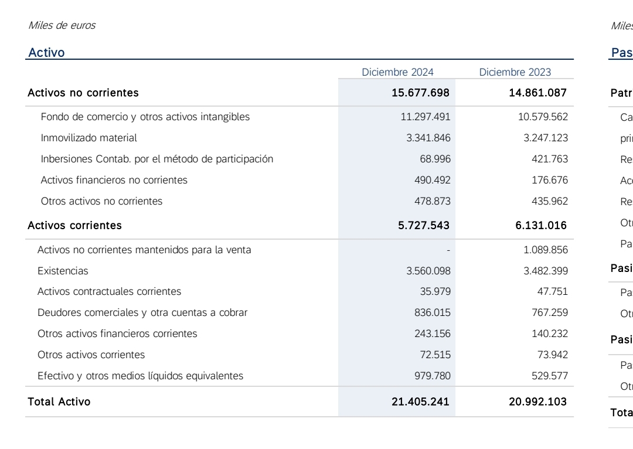Click 'Activos financieros no corrientes' label

[x=114, y=180]
